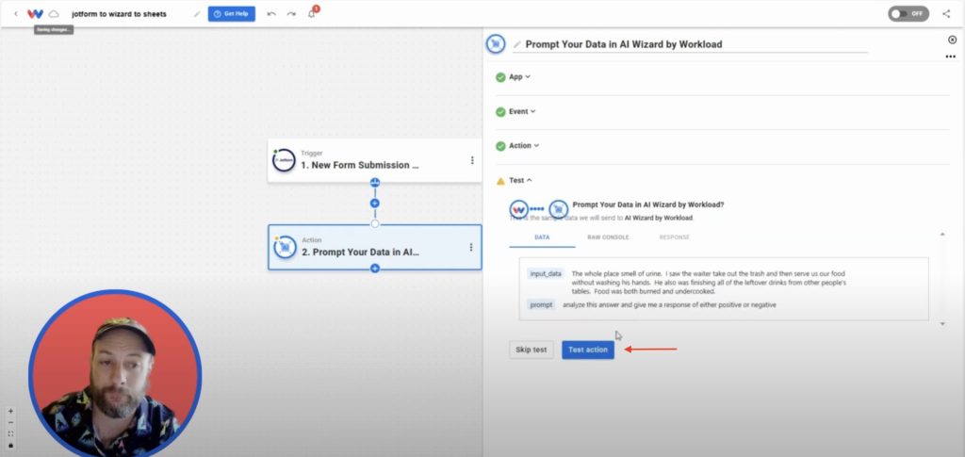
Task: Click the AI Wizard icon in panel header
Action: click(496, 43)
